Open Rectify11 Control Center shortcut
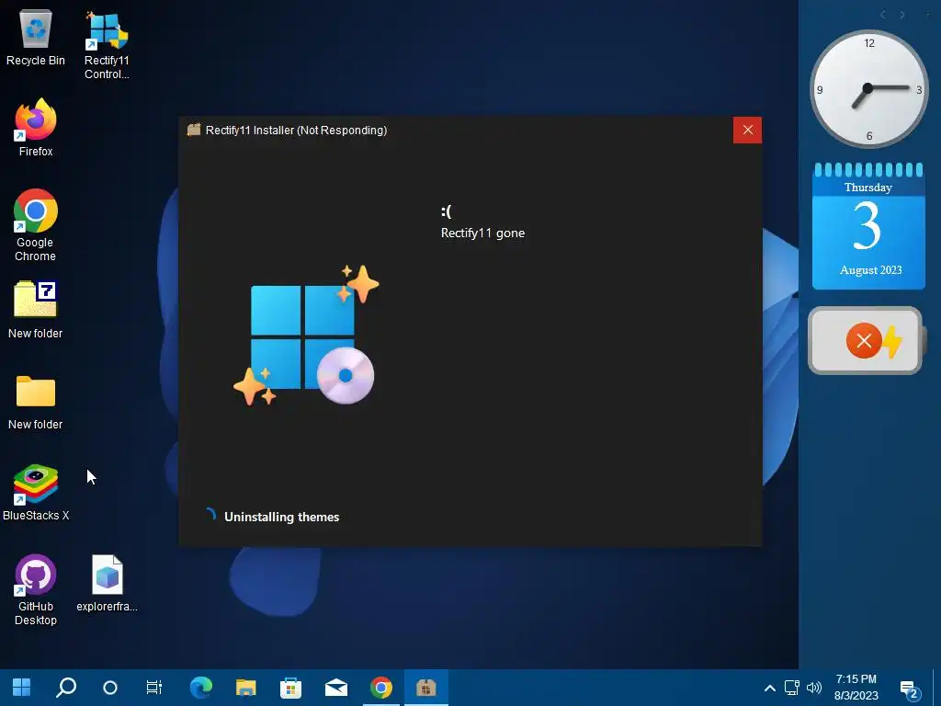941x706 pixels. point(107,46)
